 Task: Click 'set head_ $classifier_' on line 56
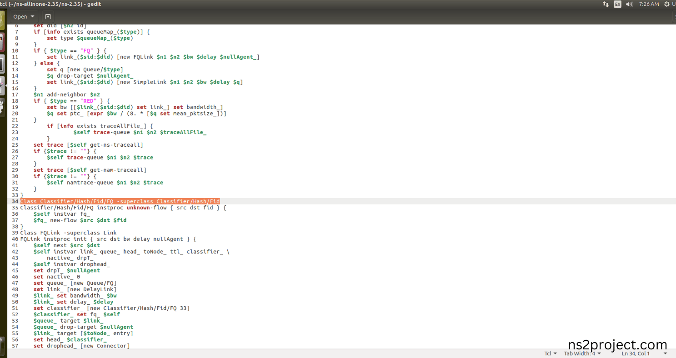tap(70, 340)
